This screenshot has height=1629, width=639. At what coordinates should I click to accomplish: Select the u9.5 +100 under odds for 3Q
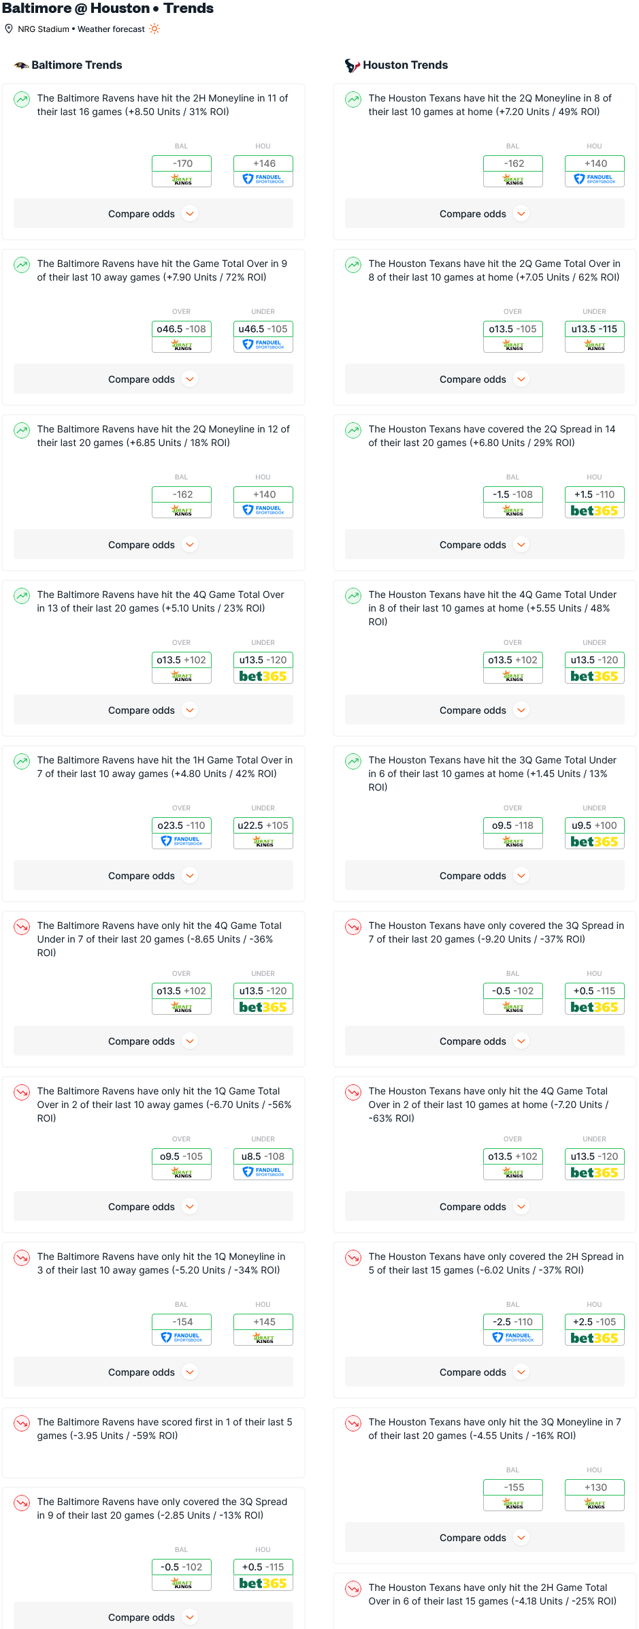[x=595, y=825]
